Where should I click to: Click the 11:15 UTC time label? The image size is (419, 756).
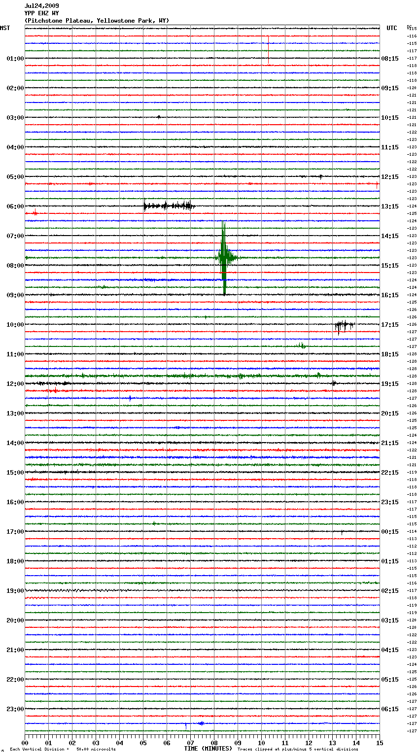(390, 147)
